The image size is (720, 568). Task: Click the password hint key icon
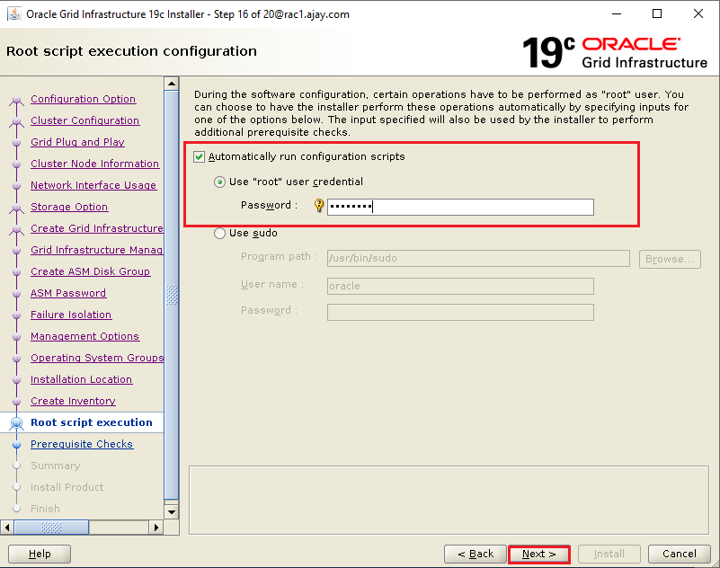[319, 205]
